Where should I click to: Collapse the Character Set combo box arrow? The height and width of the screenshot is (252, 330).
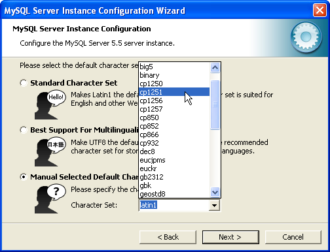(x=214, y=205)
